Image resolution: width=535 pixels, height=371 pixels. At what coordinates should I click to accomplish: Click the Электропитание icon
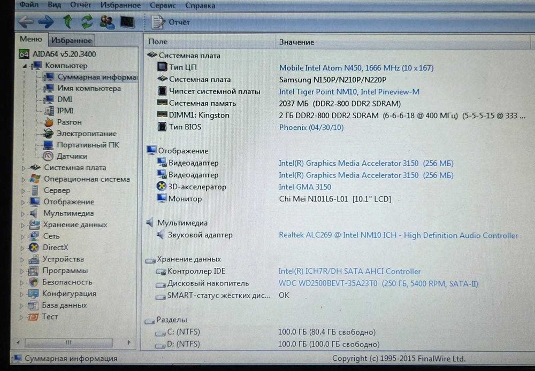tap(48, 133)
